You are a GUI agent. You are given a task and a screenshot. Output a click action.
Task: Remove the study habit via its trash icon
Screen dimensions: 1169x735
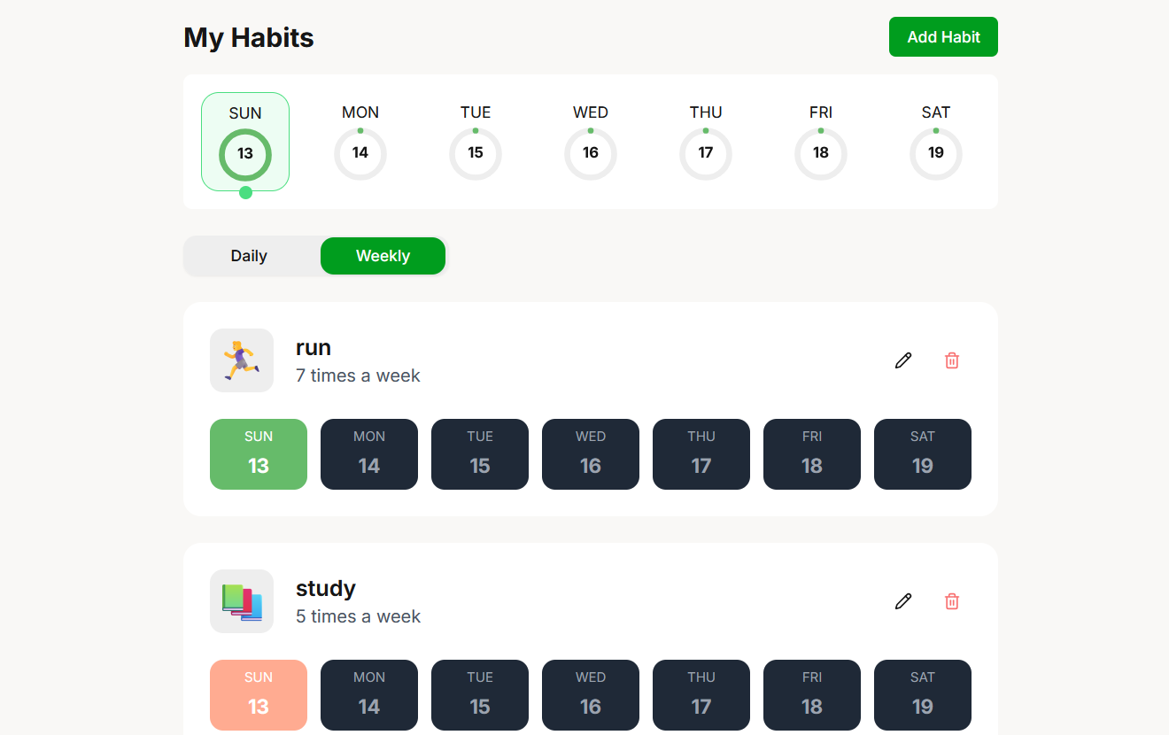click(952, 601)
